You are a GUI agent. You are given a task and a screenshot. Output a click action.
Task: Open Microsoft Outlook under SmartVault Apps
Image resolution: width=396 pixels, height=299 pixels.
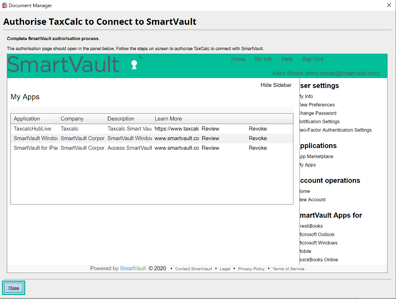(317, 234)
